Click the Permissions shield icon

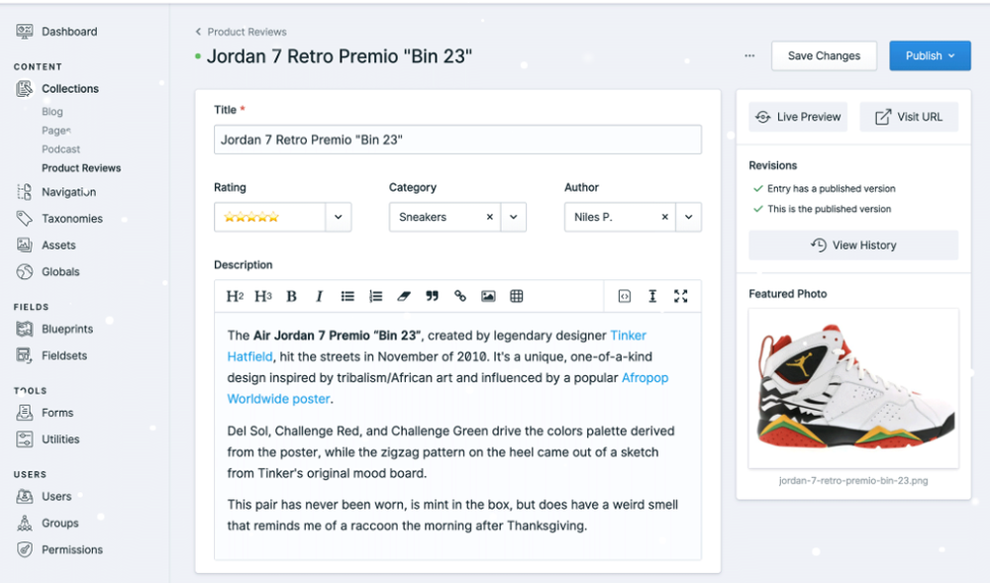(x=24, y=549)
